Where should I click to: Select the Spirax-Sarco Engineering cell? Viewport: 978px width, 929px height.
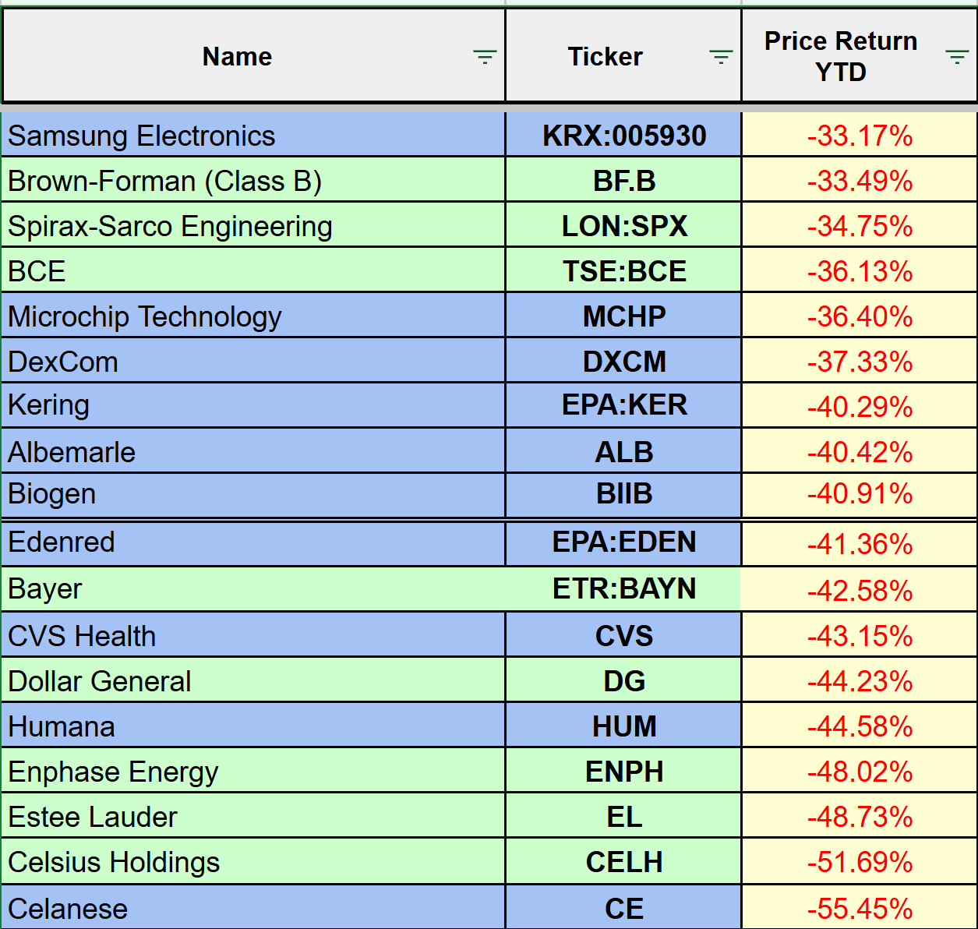(170, 226)
